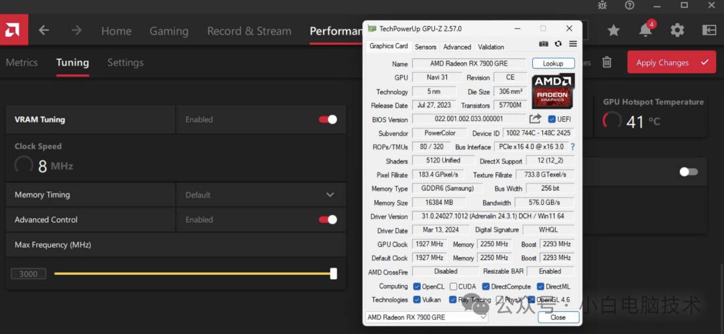Open the Home tab

(117, 31)
